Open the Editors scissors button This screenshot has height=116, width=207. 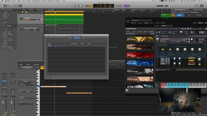tap(21, 6)
